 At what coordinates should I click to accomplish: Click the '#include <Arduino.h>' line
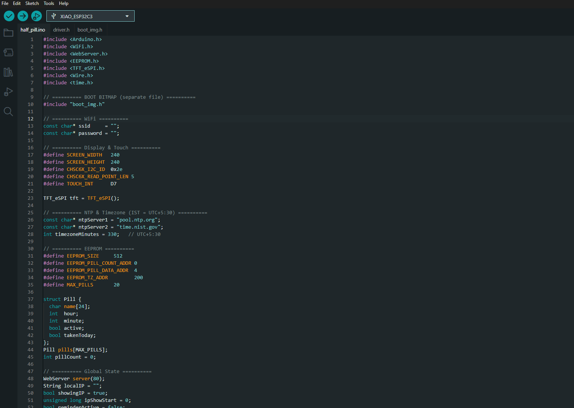73,40
